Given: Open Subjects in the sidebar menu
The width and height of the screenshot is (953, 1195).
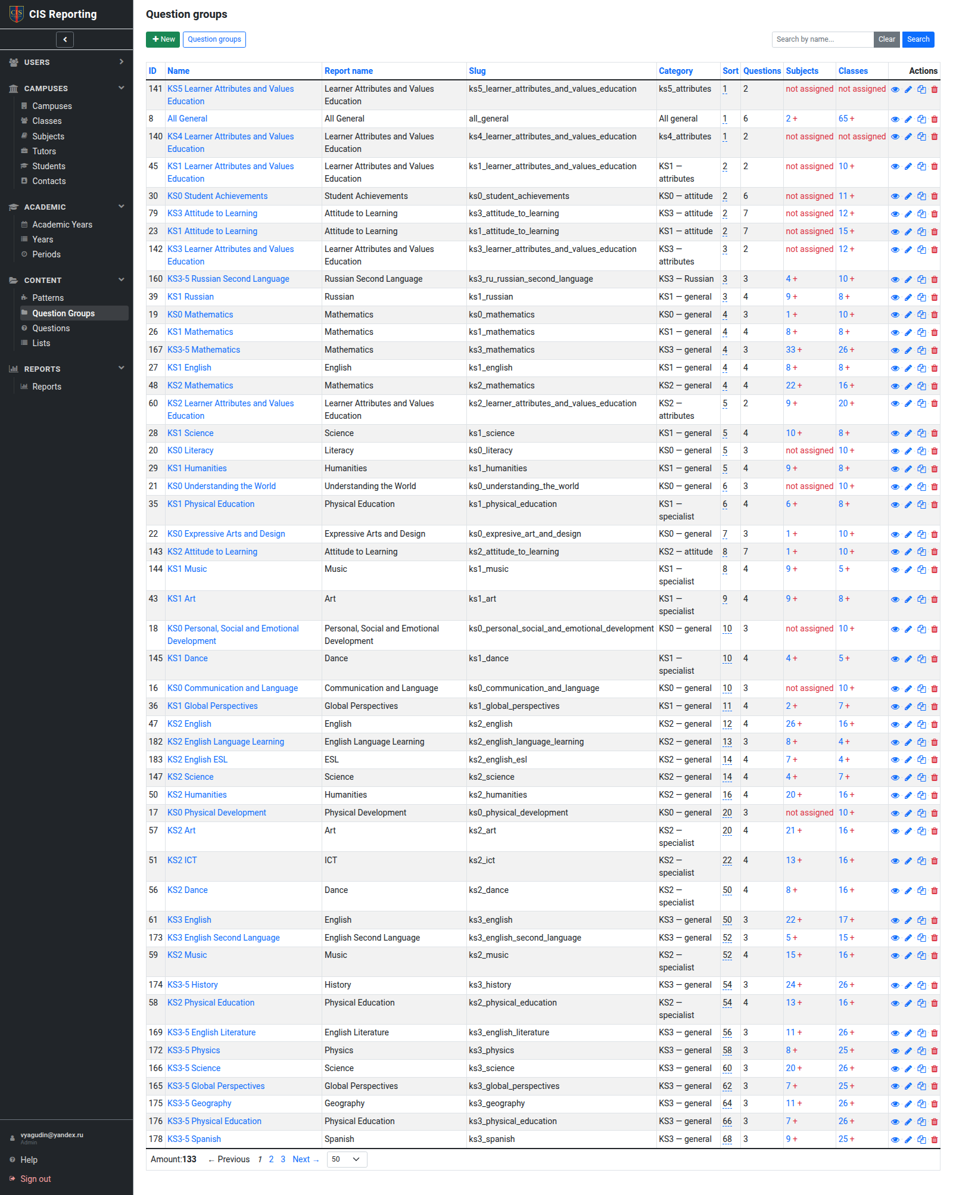Looking at the screenshot, I should point(48,136).
